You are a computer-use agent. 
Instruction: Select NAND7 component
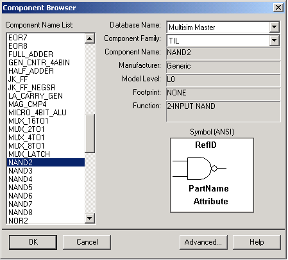pyautogui.click(x=46, y=204)
